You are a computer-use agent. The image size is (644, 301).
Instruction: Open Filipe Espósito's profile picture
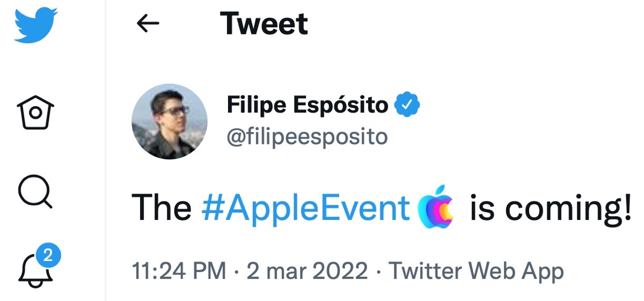169,121
